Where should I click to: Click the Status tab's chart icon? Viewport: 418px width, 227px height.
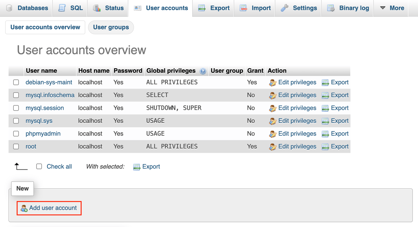97,8
